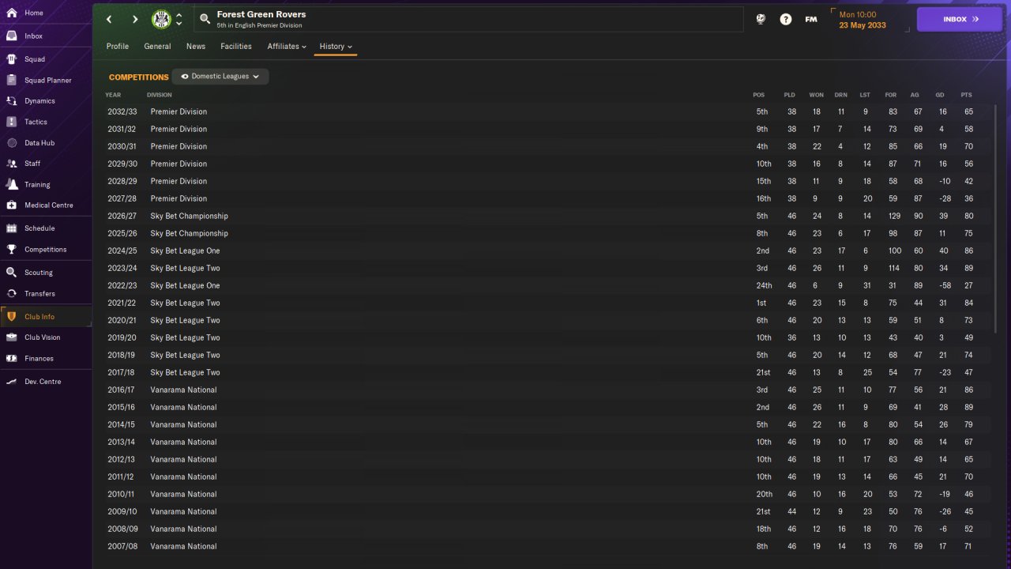
Task: Open the Tactics screen
Action: [46, 122]
